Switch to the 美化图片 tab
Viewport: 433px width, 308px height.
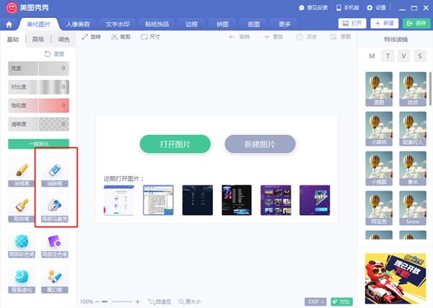pyautogui.click(x=39, y=25)
